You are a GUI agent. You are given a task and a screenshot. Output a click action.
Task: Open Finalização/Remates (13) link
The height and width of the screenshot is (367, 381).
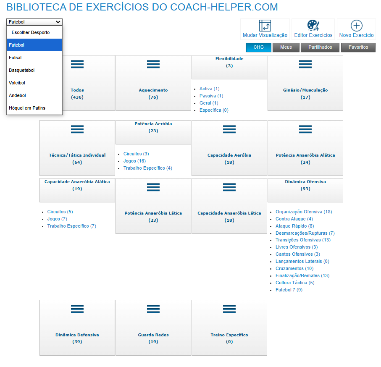[x=302, y=276]
